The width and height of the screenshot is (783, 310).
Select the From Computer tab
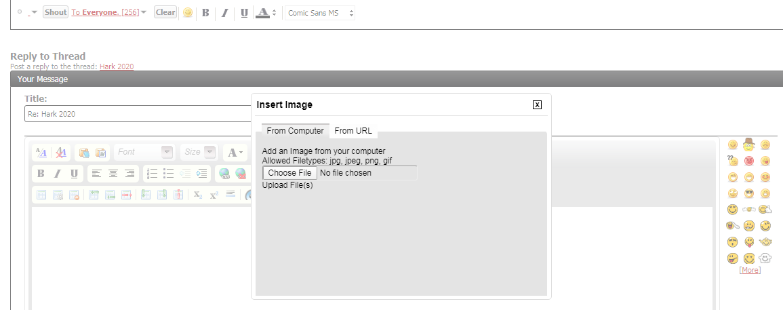click(x=295, y=131)
